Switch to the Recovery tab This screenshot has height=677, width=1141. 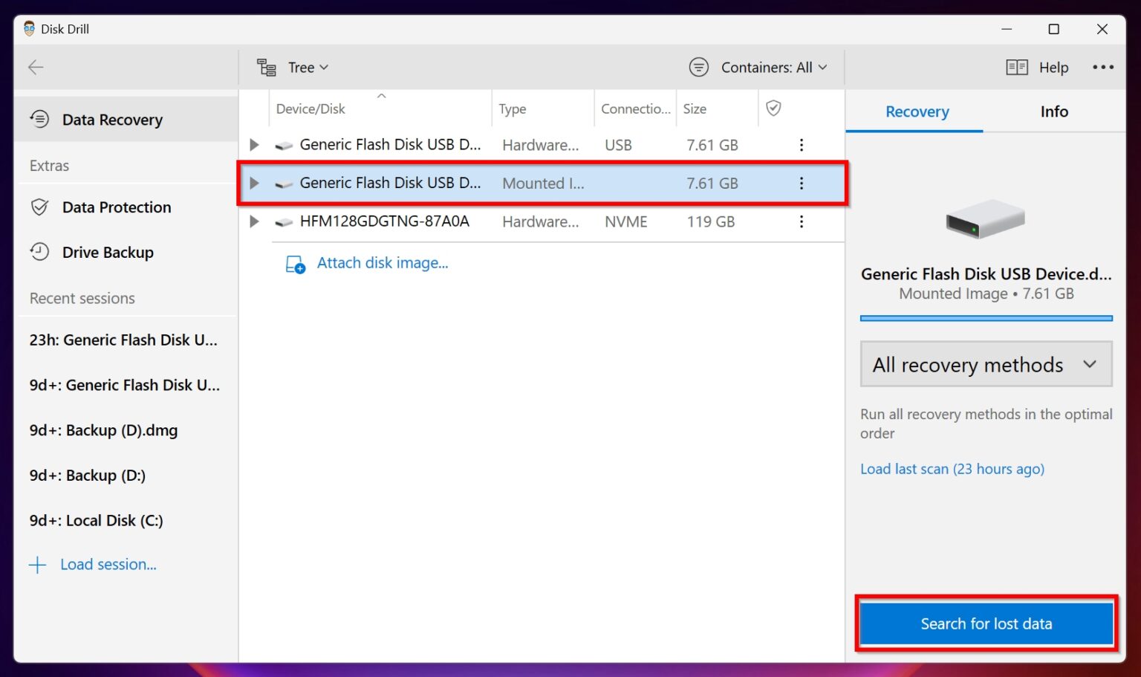(917, 111)
